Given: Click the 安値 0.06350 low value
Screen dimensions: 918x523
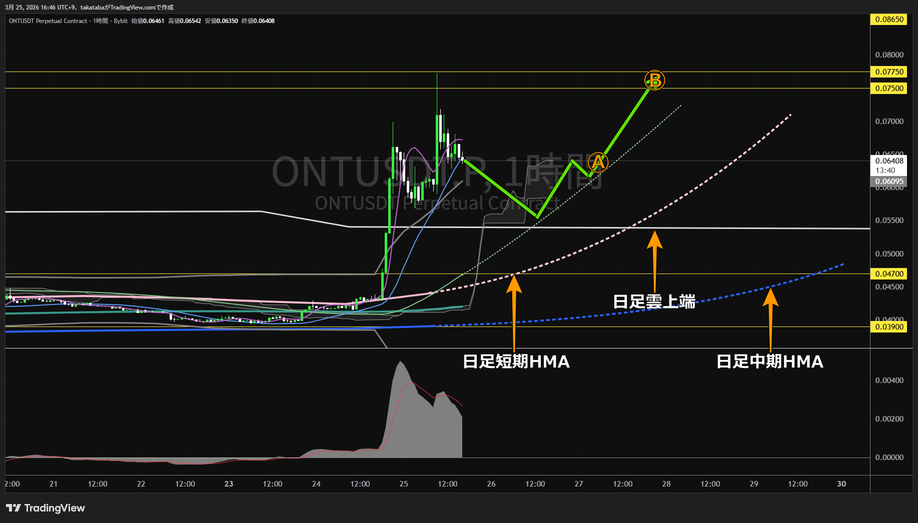Looking at the screenshot, I should tap(222, 21).
